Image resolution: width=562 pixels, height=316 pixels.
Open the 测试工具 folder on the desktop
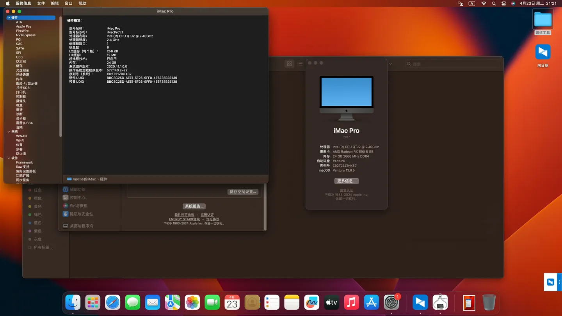(x=542, y=19)
